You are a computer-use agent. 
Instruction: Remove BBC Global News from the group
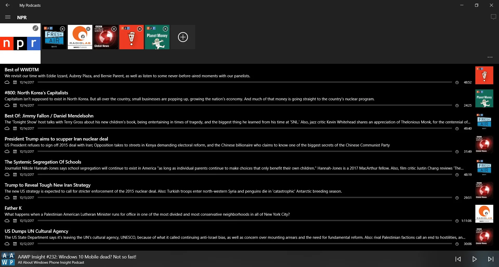click(x=114, y=29)
